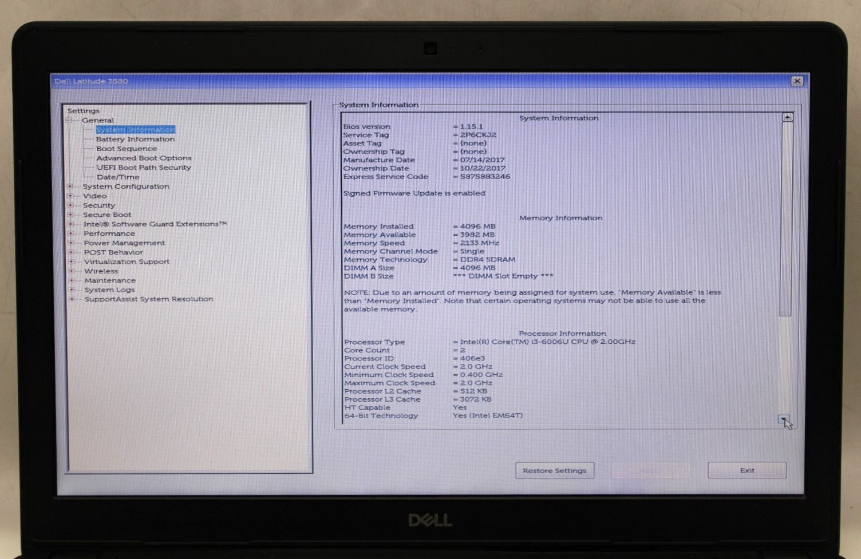Viewport: 861px width, 559px height.
Task: Click Manufacture Date value 07/14/2017
Action: point(482,160)
